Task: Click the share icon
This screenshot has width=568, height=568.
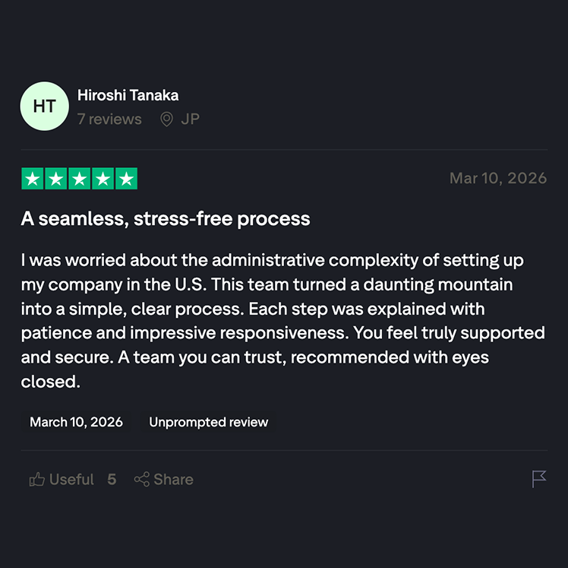Action: 141,480
